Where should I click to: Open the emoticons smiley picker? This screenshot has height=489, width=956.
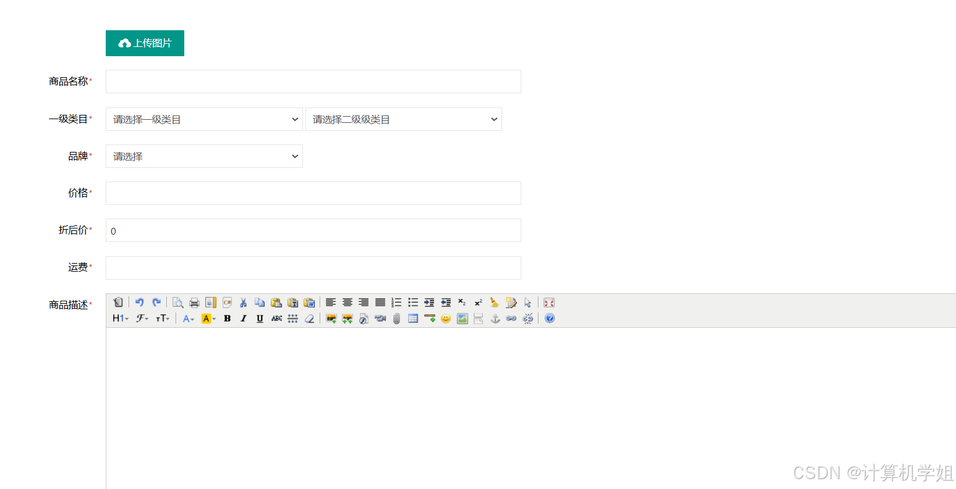point(446,319)
